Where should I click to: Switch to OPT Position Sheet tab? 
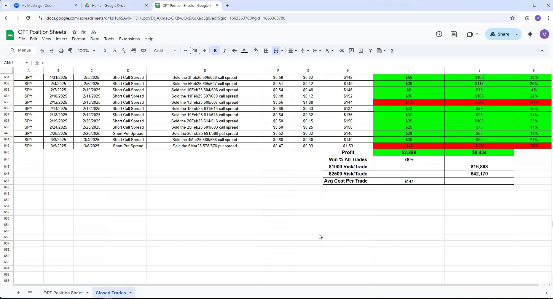coord(63,293)
